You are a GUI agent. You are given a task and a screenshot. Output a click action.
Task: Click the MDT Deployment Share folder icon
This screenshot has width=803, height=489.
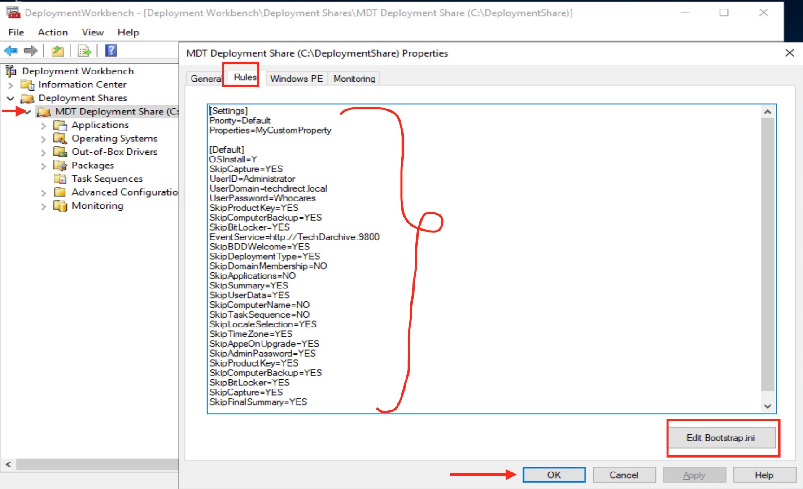(x=44, y=111)
